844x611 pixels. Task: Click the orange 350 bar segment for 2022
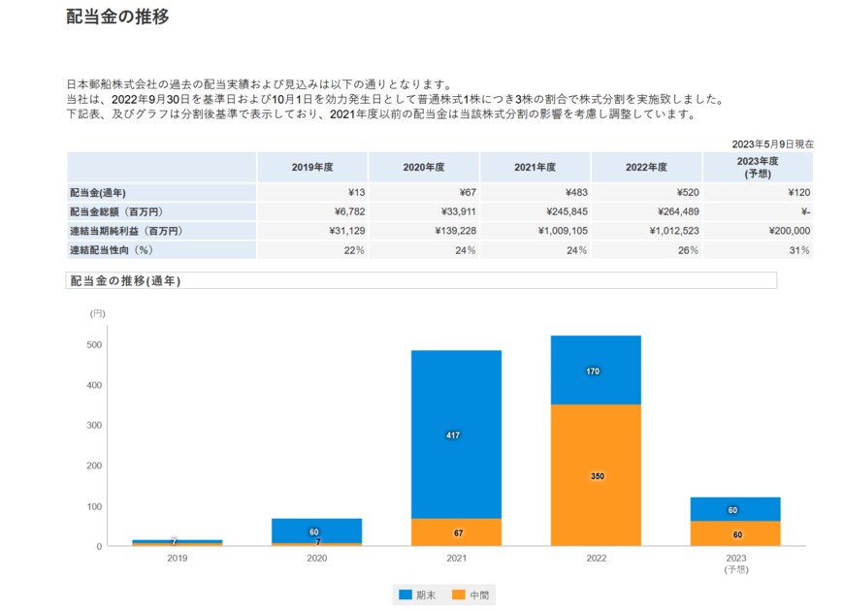pos(596,475)
